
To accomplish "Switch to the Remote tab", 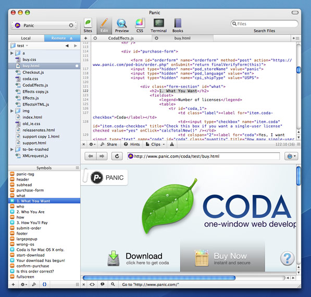I will coord(62,38).
